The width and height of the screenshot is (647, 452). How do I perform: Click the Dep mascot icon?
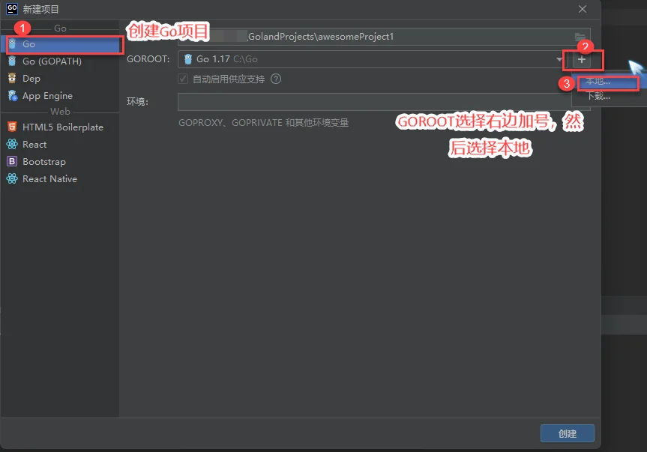13,78
